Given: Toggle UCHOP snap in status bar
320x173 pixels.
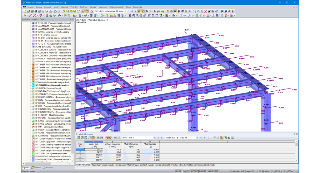Looking at the screenshot, I should tap(178, 171).
